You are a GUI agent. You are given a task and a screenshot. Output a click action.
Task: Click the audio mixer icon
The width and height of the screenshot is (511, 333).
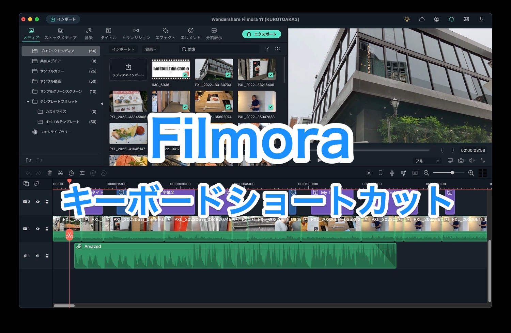[403, 173]
